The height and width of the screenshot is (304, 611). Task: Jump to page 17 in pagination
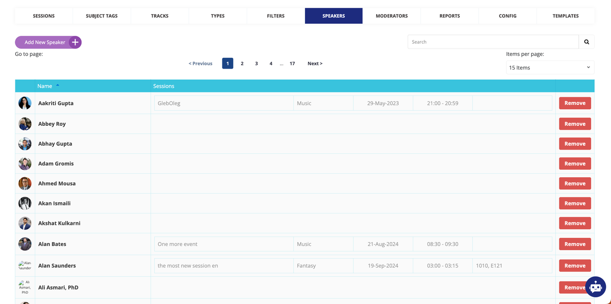[292, 63]
